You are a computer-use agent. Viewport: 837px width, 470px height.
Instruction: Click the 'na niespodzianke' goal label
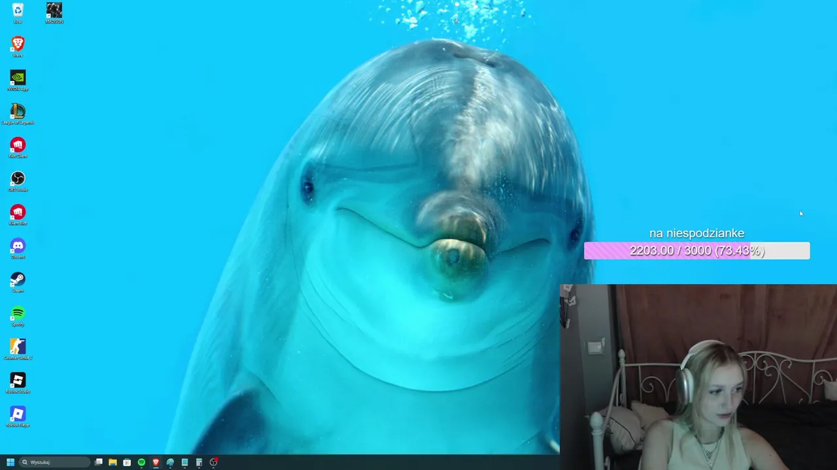tap(696, 233)
